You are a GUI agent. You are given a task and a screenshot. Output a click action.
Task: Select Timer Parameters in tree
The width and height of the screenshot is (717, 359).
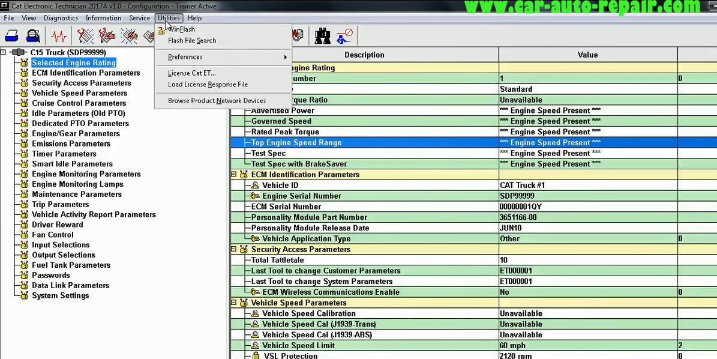pos(64,154)
